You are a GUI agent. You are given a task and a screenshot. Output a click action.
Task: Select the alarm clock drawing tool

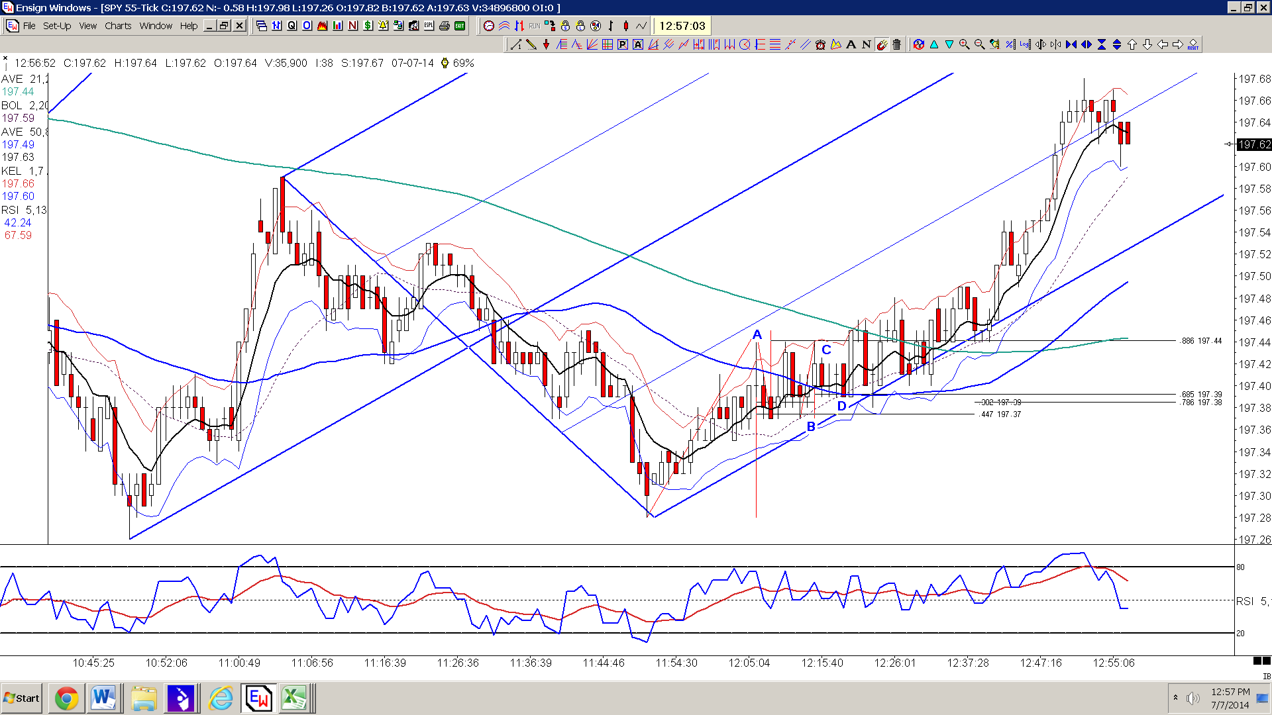click(x=821, y=44)
